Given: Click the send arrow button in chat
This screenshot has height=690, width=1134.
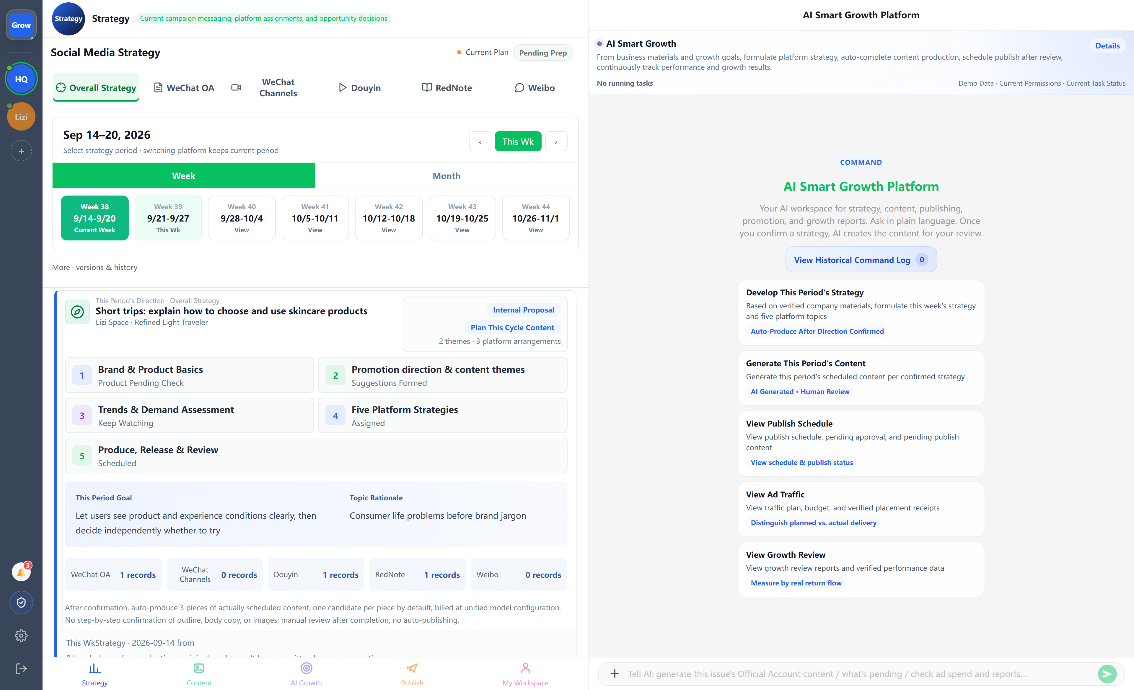Looking at the screenshot, I should click(1107, 674).
